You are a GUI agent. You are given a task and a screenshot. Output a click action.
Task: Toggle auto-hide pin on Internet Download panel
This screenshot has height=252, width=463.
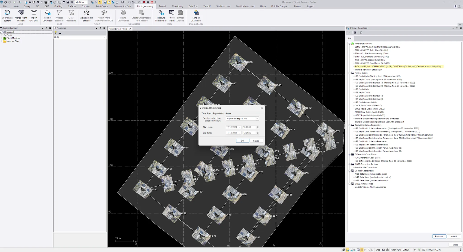(457, 28)
